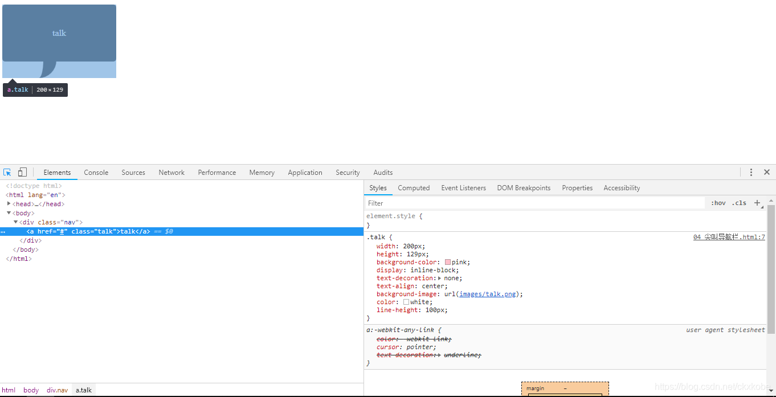
Task: Click the display: inline-block declaration
Action: pos(418,270)
